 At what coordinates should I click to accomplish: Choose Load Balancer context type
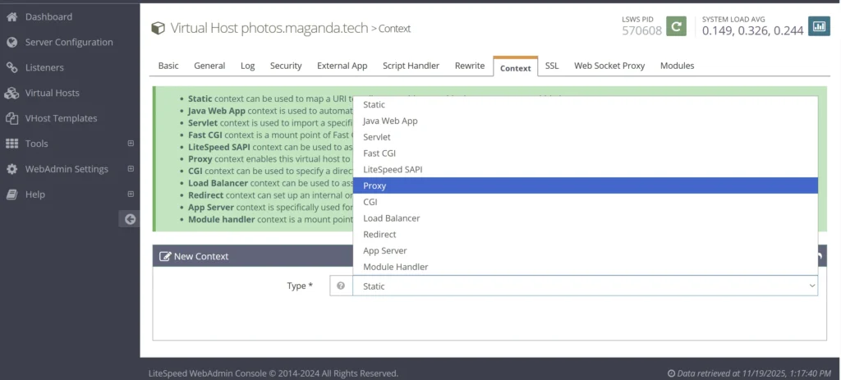[x=585, y=218]
